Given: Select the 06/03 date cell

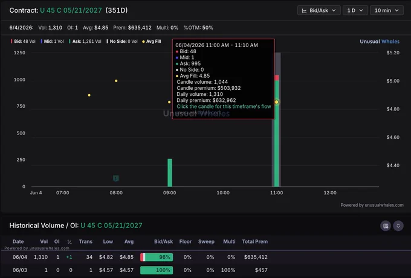Looking at the screenshot, I should (x=20, y=270).
